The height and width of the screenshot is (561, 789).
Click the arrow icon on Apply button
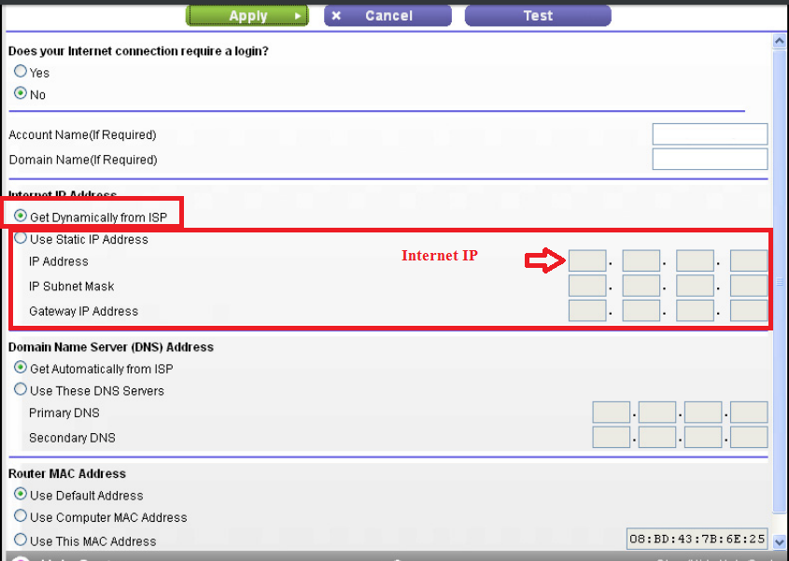pos(298,16)
